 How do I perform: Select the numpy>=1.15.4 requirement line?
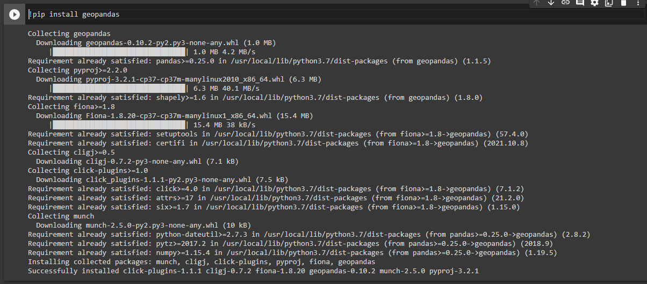[292, 253]
